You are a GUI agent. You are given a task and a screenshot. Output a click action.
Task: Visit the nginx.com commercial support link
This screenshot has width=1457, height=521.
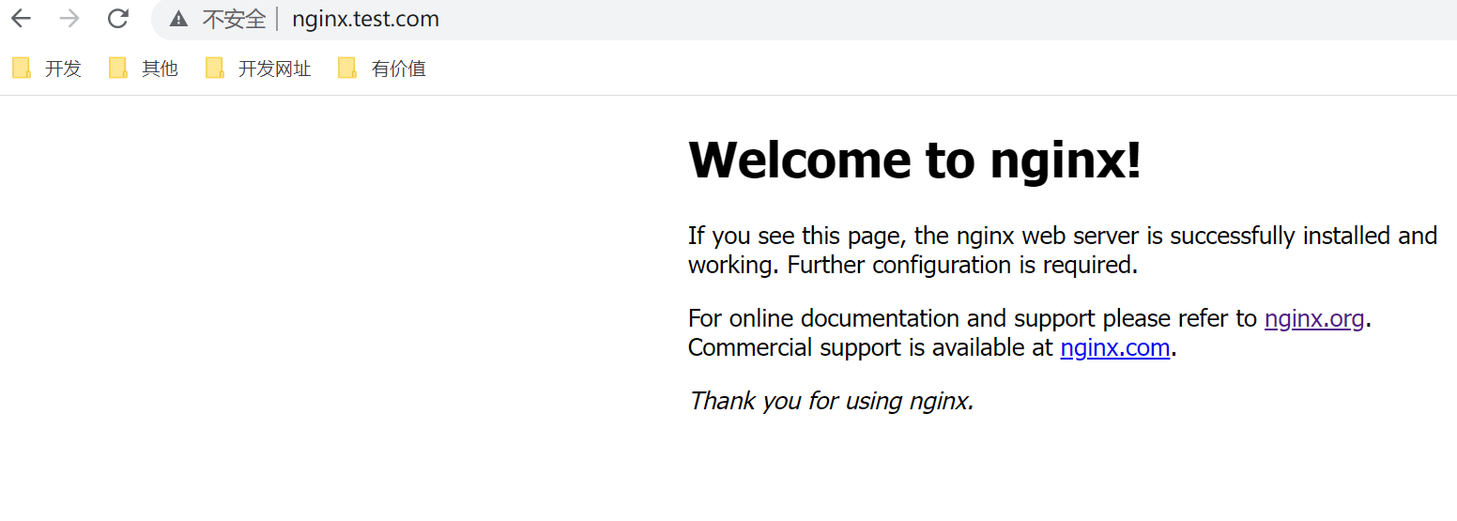[x=1114, y=347]
